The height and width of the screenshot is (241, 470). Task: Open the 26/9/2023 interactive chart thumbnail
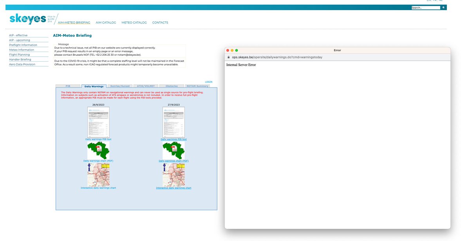pyautogui.click(x=98, y=175)
